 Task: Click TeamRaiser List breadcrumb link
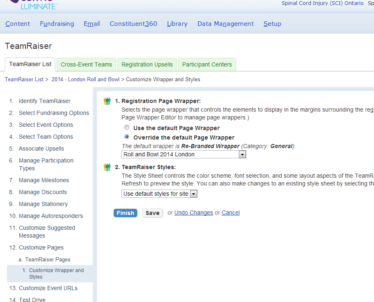[24, 79]
